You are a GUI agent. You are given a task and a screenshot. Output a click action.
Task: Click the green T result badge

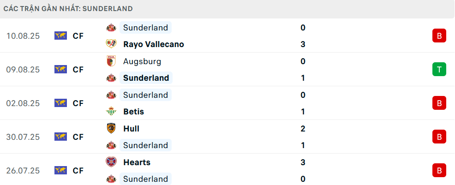(x=439, y=70)
